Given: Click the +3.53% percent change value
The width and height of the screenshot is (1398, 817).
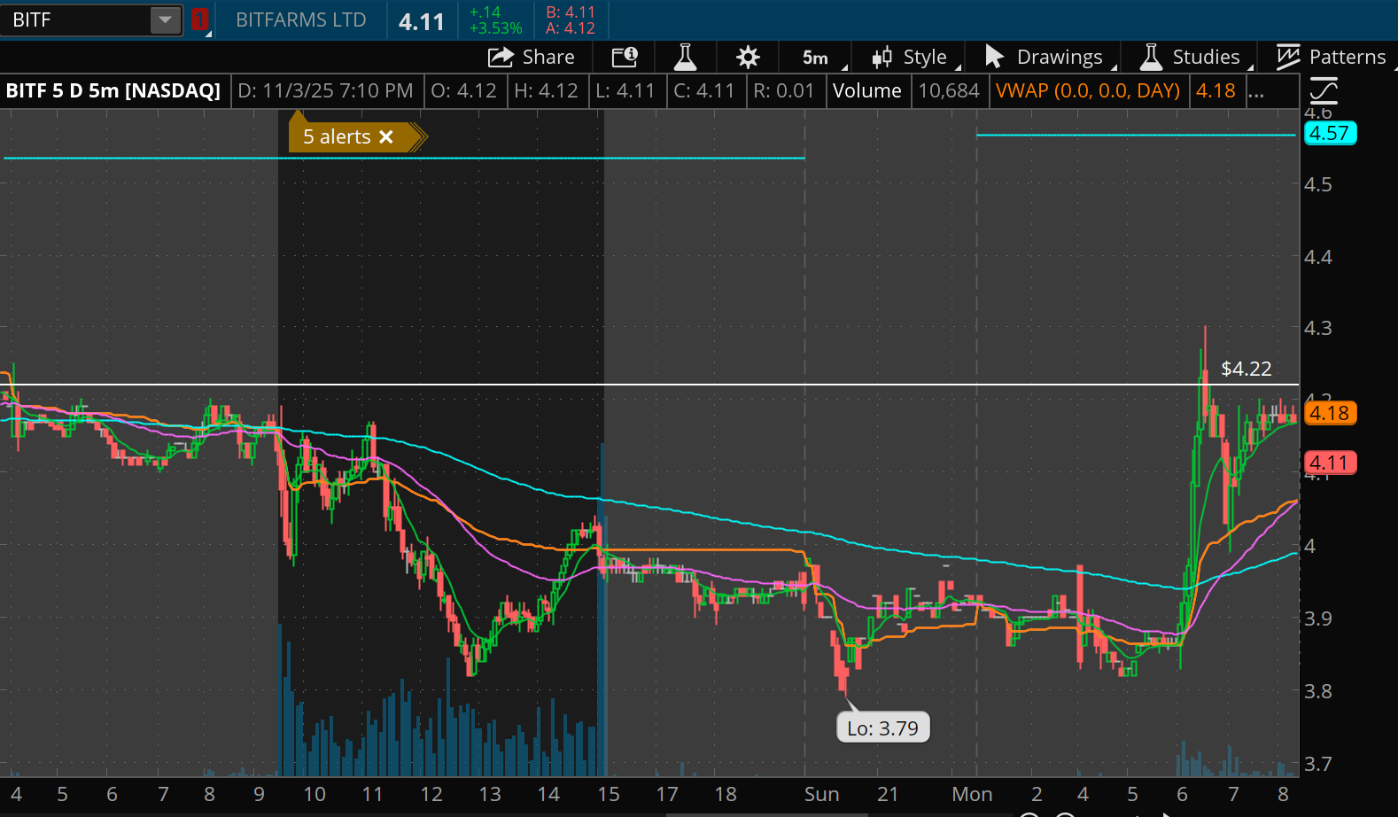Looking at the screenshot, I should (496, 28).
